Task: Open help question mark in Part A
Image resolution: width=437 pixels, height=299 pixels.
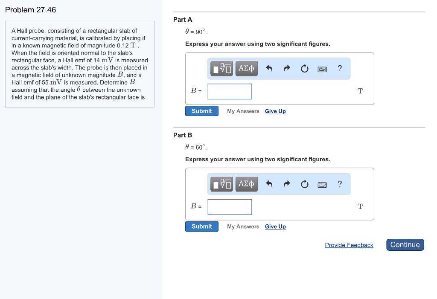Action: (340, 68)
